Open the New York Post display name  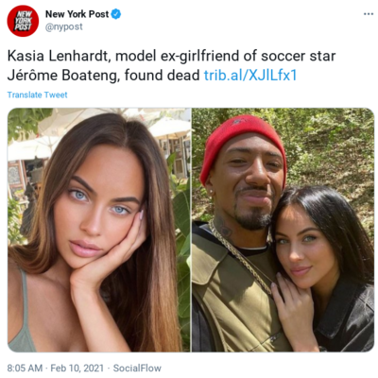click(77, 14)
